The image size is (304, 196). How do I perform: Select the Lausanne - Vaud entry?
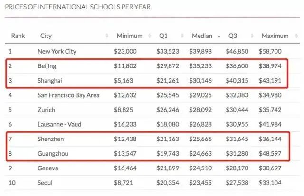[60, 124]
